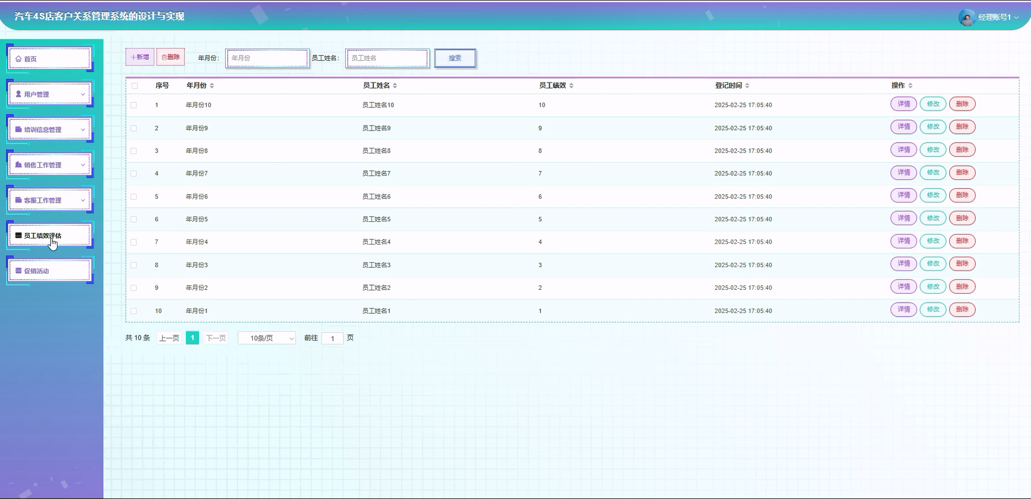Click the home icon beside 首页

tap(18, 59)
